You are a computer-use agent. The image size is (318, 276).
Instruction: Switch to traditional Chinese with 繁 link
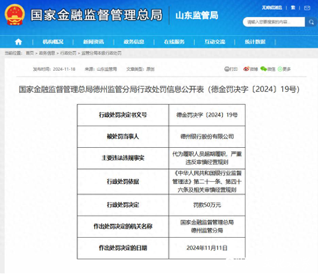click(293, 8)
